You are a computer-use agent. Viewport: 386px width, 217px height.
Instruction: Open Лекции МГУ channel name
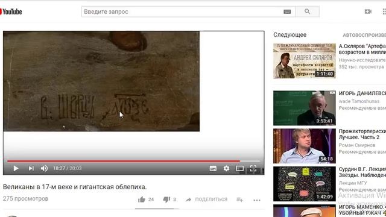[x=352, y=183]
